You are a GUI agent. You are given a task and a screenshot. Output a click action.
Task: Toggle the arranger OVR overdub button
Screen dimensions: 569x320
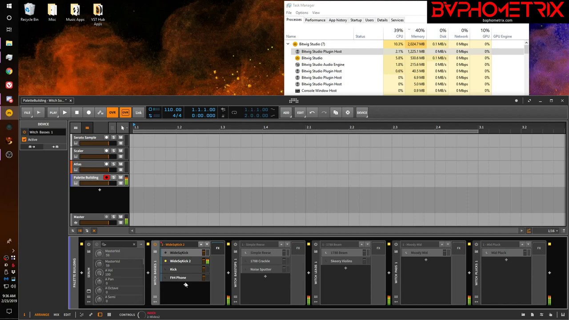tap(112, 112)
